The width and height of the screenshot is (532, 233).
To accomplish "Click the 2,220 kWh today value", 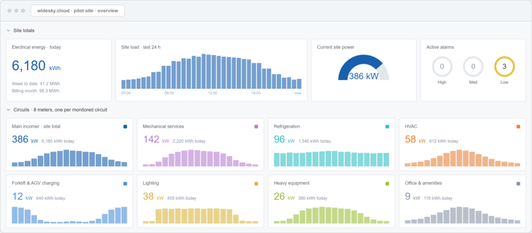I will pos(189,141).
